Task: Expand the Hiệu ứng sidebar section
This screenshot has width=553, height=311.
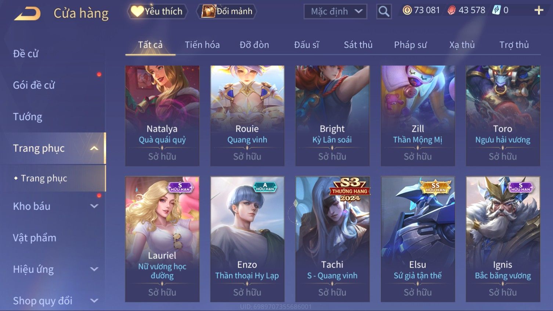Action: 94,269
